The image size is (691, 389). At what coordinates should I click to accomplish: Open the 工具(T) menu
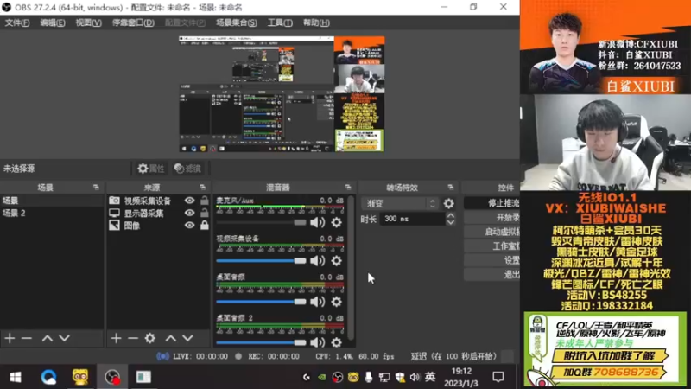tap(279, 23)
